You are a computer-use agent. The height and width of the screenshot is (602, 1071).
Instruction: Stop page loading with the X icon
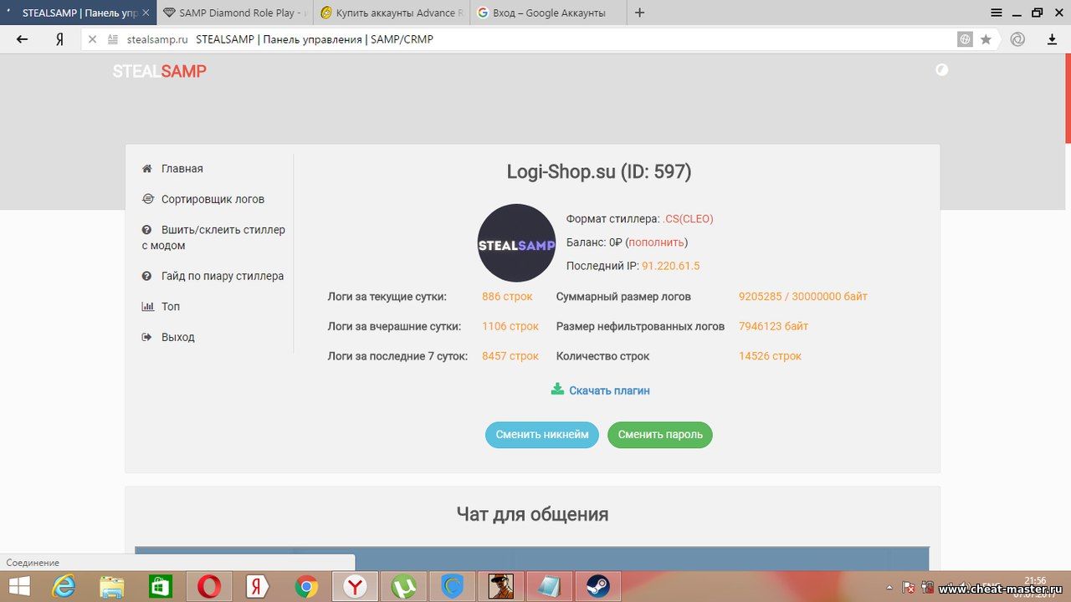pos(93,39)
